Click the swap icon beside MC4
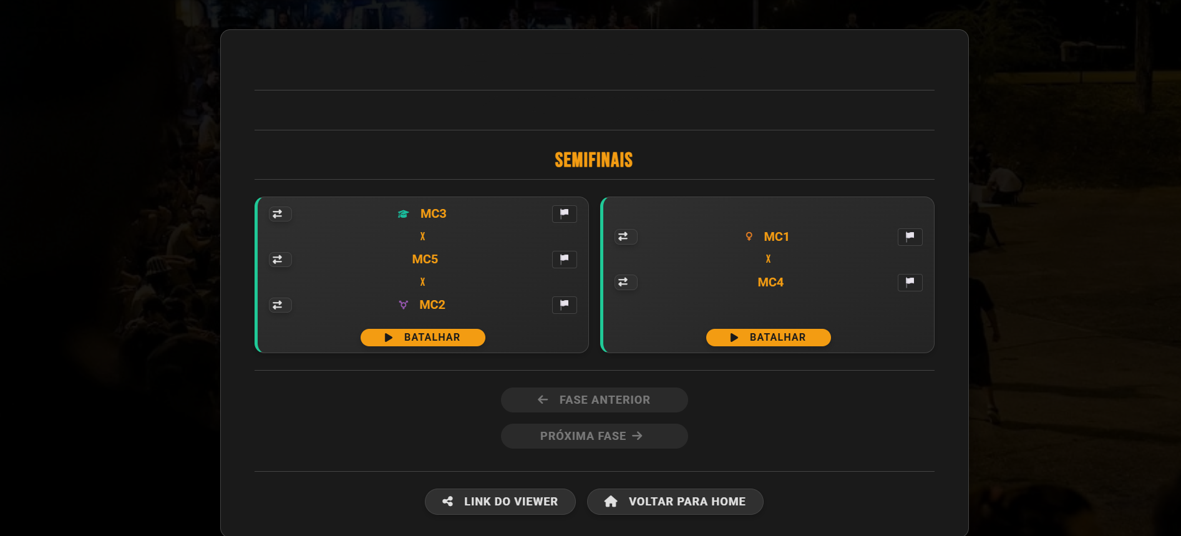The image size is (1181, 536). click(625, 283)
